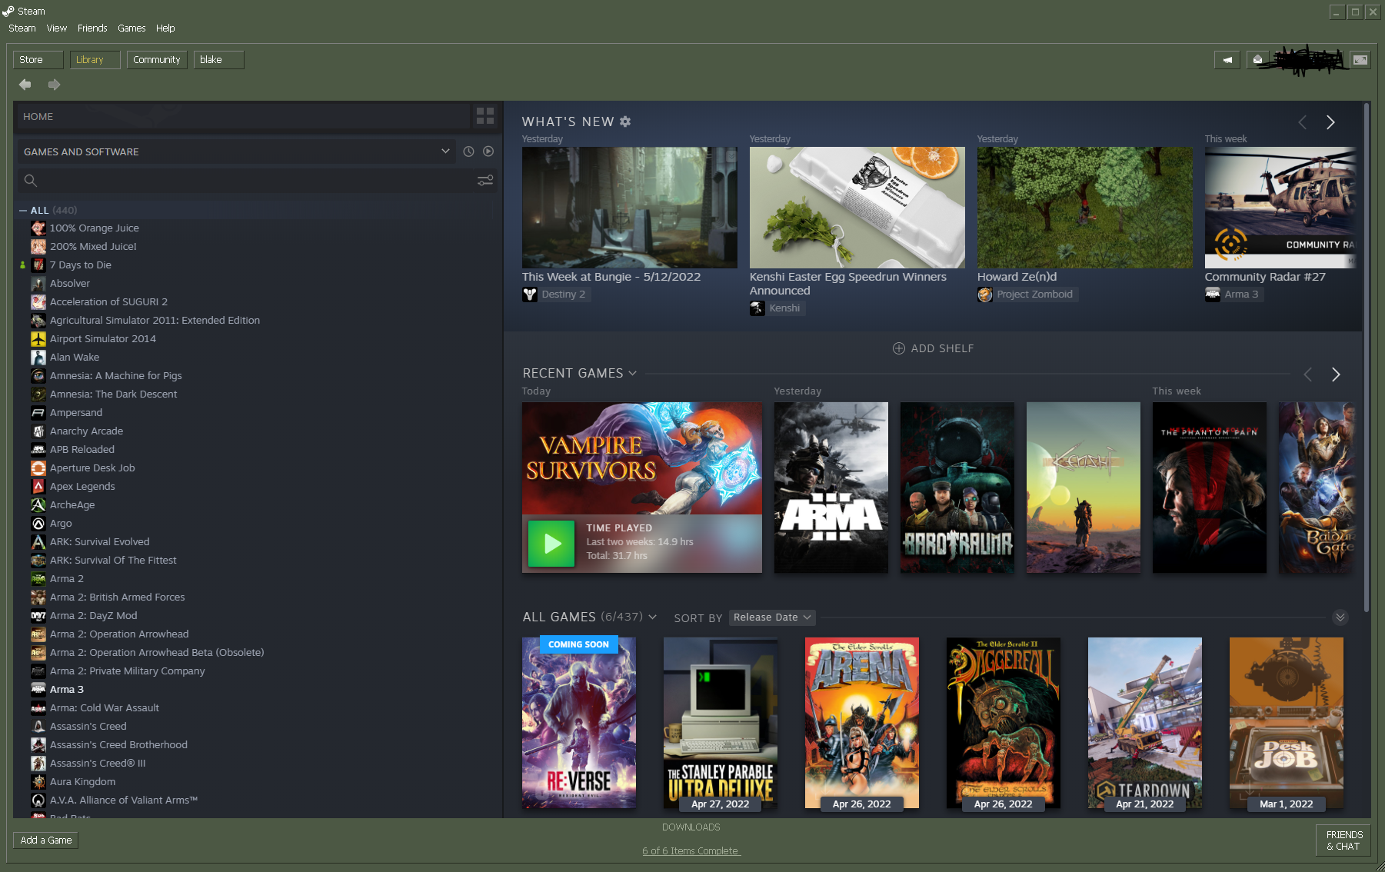
Task: Enter Big Picture mode icon
Action: coord(1360,59)
